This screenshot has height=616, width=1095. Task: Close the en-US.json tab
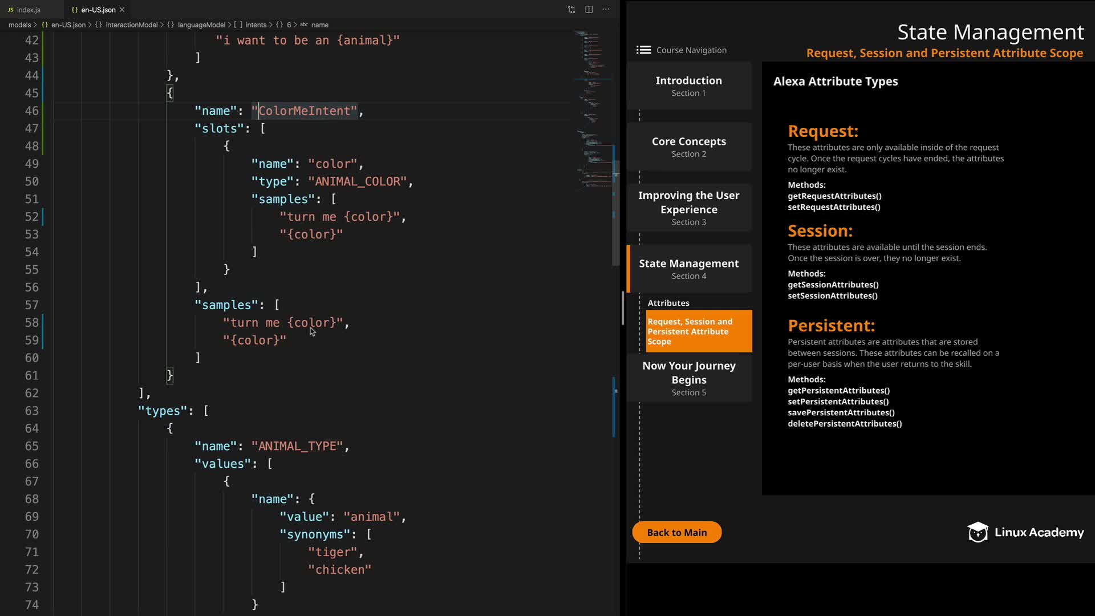pos(122,10)
